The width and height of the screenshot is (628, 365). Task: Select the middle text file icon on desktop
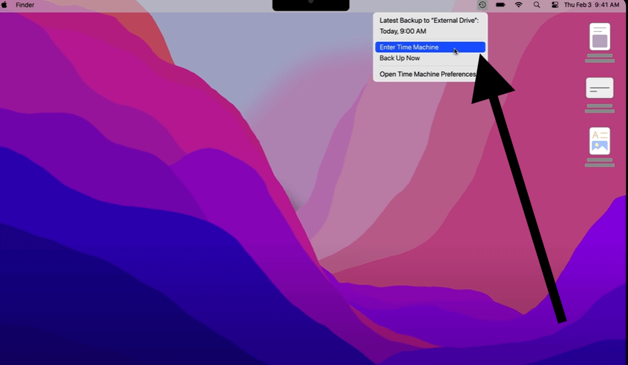[x=599, y=88]
